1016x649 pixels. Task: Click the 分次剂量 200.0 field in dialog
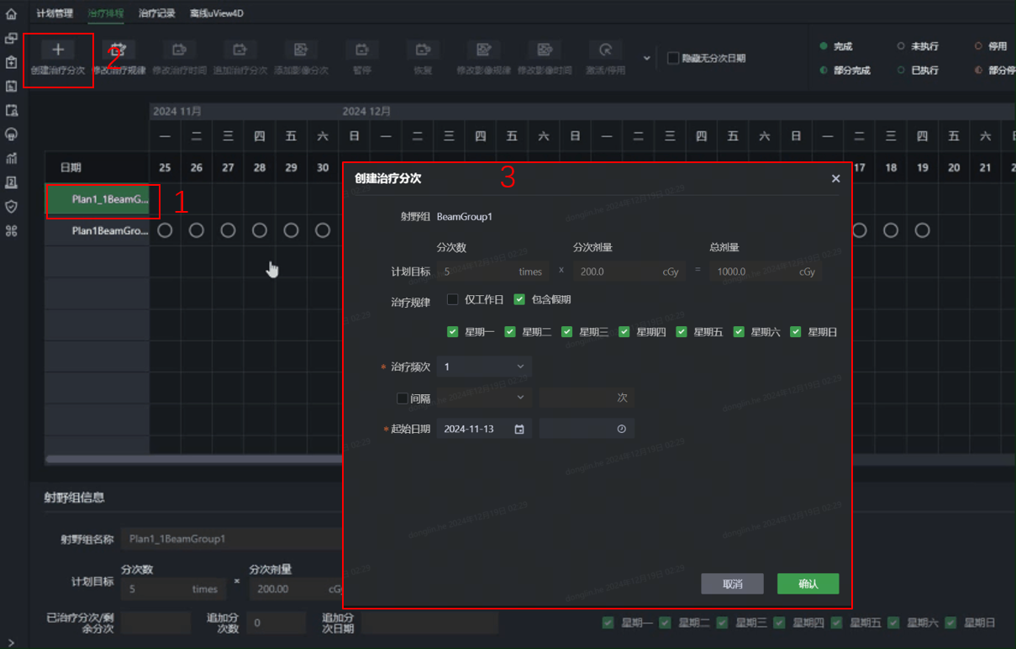point(629,272)
